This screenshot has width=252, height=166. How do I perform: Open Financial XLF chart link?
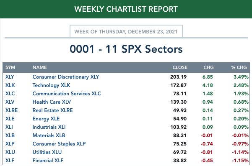48,161
